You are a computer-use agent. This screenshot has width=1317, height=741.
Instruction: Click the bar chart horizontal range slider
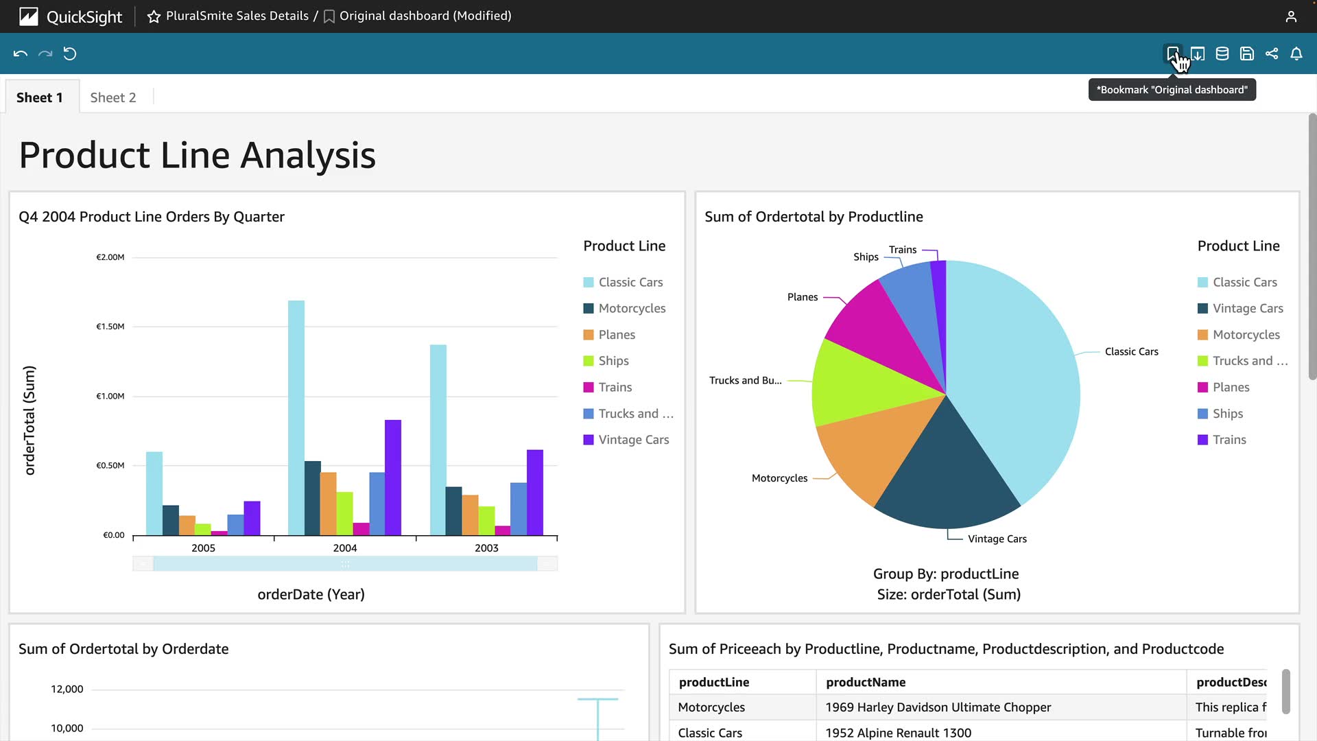(x=345, y=564)
